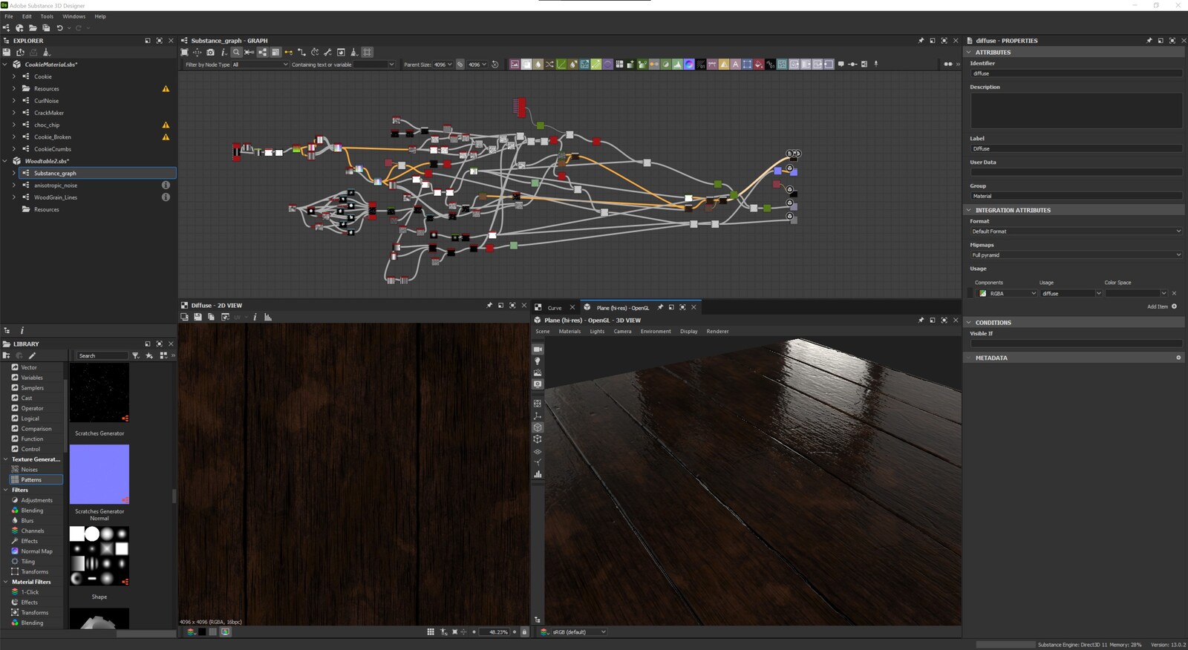The height and width of the screenshot is (650, 1188).
Task: Toggle Explorer tree view mode icon
Action: 7,331
